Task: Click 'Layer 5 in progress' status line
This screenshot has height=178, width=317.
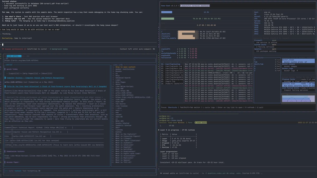Action: (177, 130)
